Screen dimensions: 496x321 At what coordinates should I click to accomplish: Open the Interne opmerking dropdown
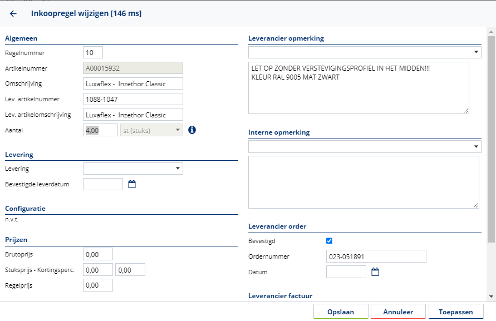click(x=365, y=147)
